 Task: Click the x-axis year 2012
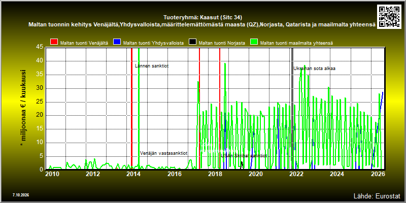(93, 174)
